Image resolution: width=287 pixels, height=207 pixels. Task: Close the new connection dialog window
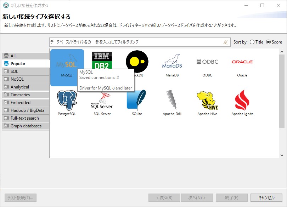click(x=278, y=6)
